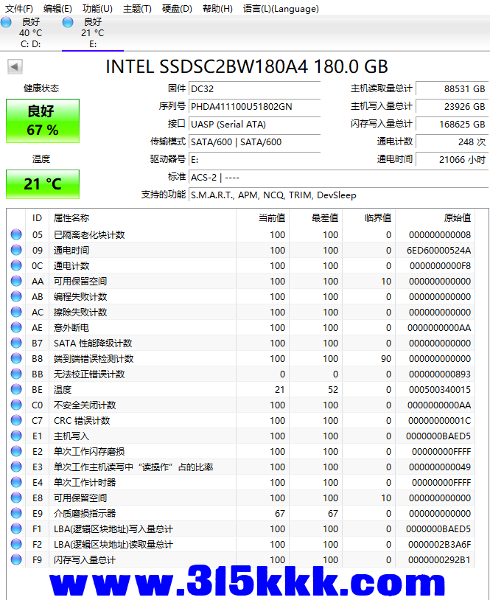Click status orb of attribute AA 可用保留空间
The height and width of the screenshot is (600, 490).
coord(16,282)
